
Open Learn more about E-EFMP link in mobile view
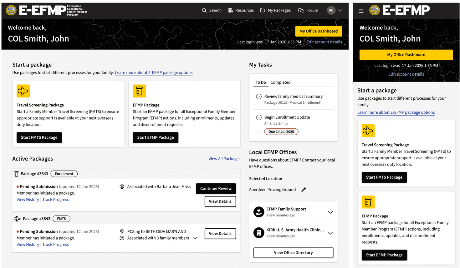396,112
